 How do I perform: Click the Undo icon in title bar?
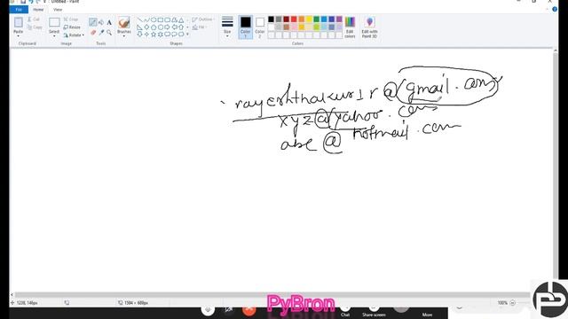tap(31, 2)
